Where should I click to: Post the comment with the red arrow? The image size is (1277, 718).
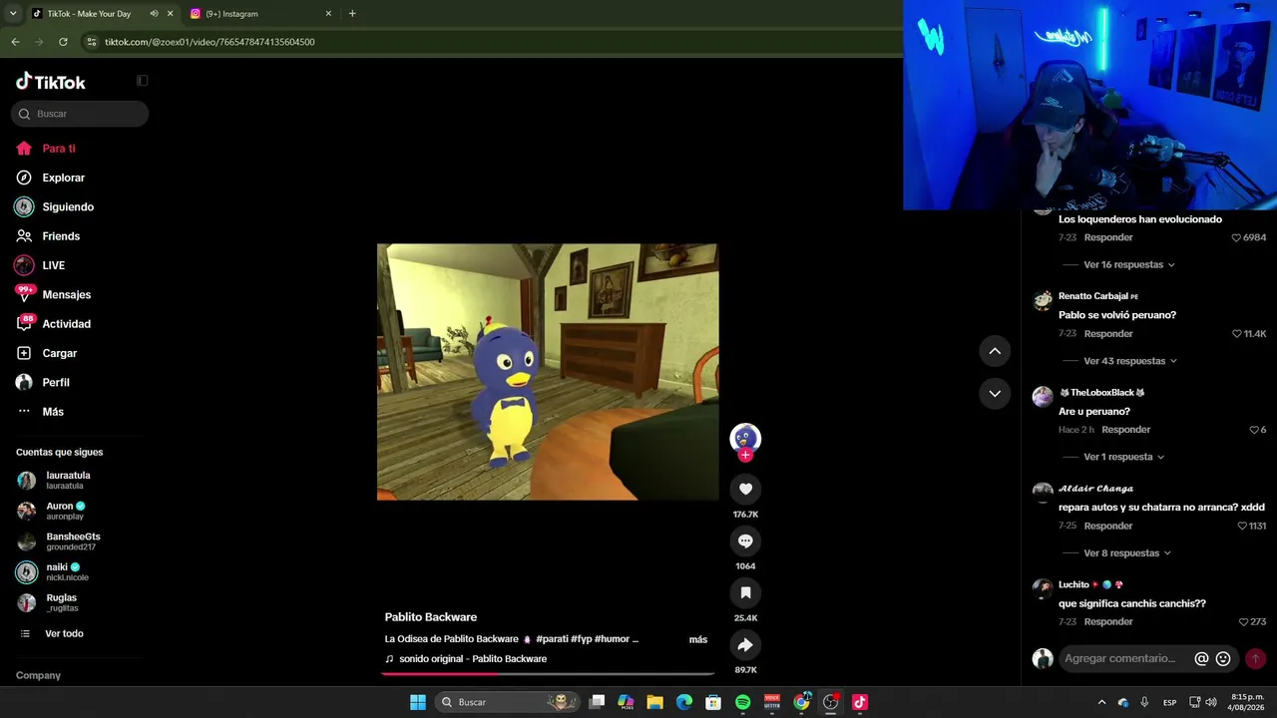click(1255, 658)
